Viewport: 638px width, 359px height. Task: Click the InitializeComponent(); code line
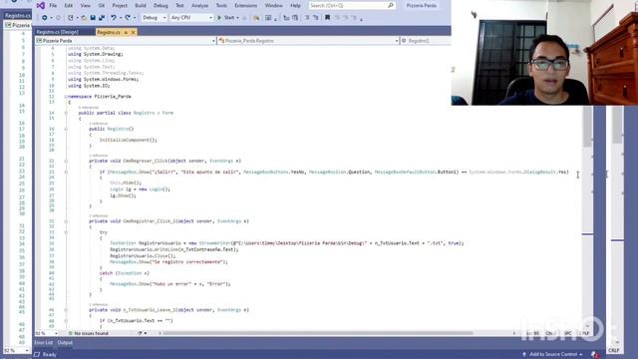click(x=129, y=140)
